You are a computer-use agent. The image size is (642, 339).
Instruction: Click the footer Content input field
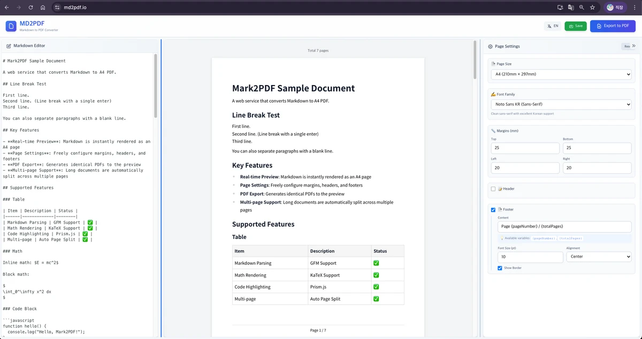564,227
